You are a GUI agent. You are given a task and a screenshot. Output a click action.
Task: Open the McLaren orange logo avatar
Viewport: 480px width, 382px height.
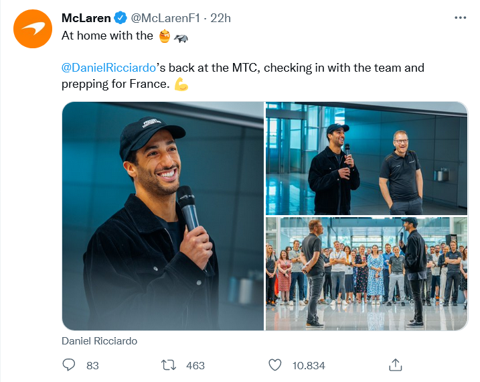(x=33, y=29)
